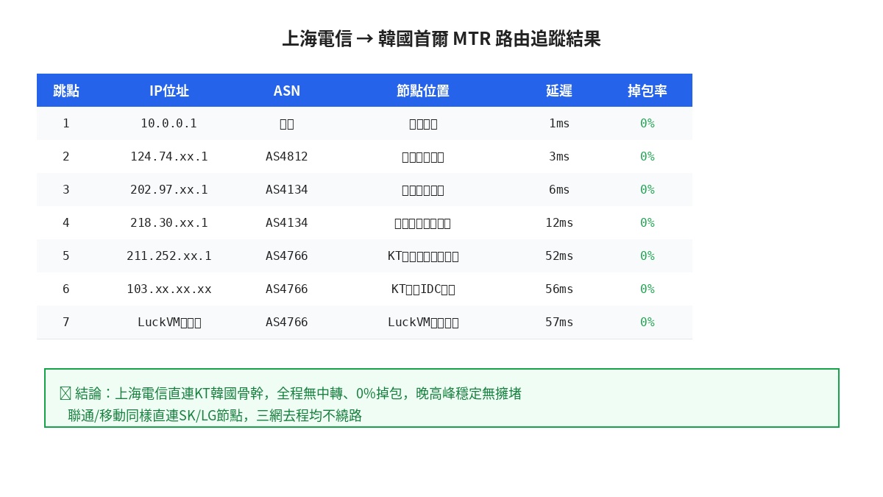
Task: Click the LuckVM entry in the IP column
Action: 169,322
